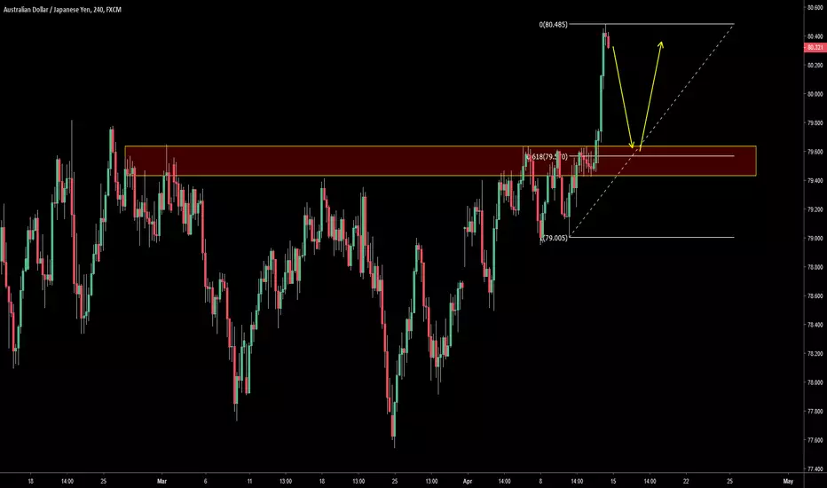Click the 80.400 price axis label
This screenshot has width=827, height=488.
click(x=815, y=36)
